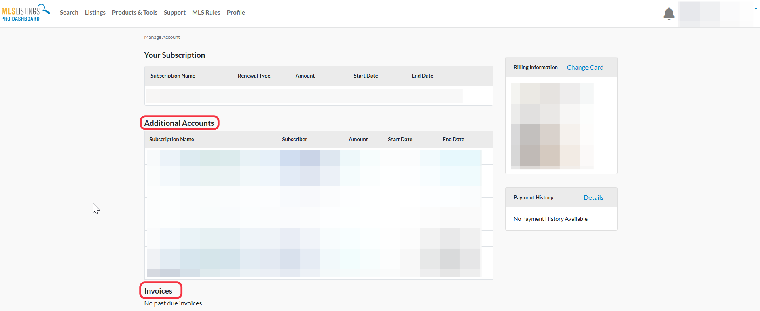Open the notifications bell
This screenshot has height=311, width=760.
coord(669,14)
